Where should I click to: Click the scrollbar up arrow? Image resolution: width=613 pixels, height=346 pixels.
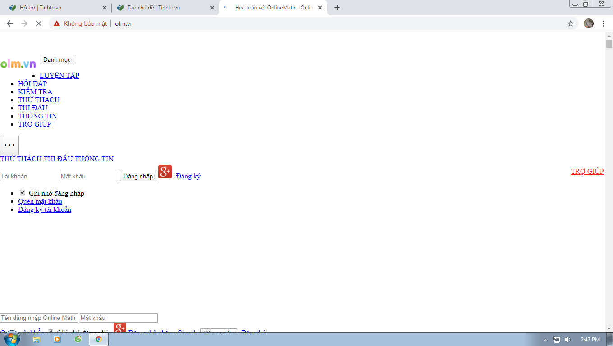(x=609, y=36)
